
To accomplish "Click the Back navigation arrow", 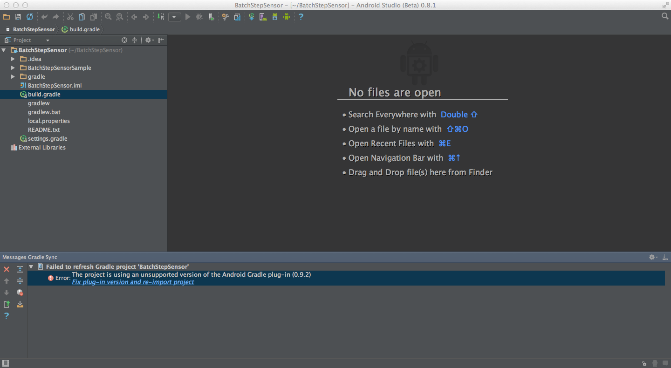I will pyautogui.click(x=134, y=17).
